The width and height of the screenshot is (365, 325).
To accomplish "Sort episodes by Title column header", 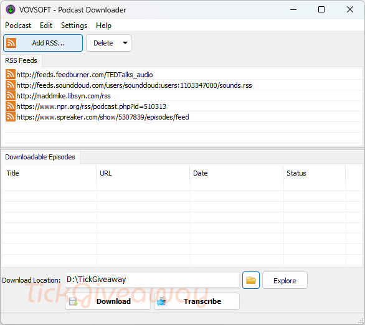I will (50, 173).
